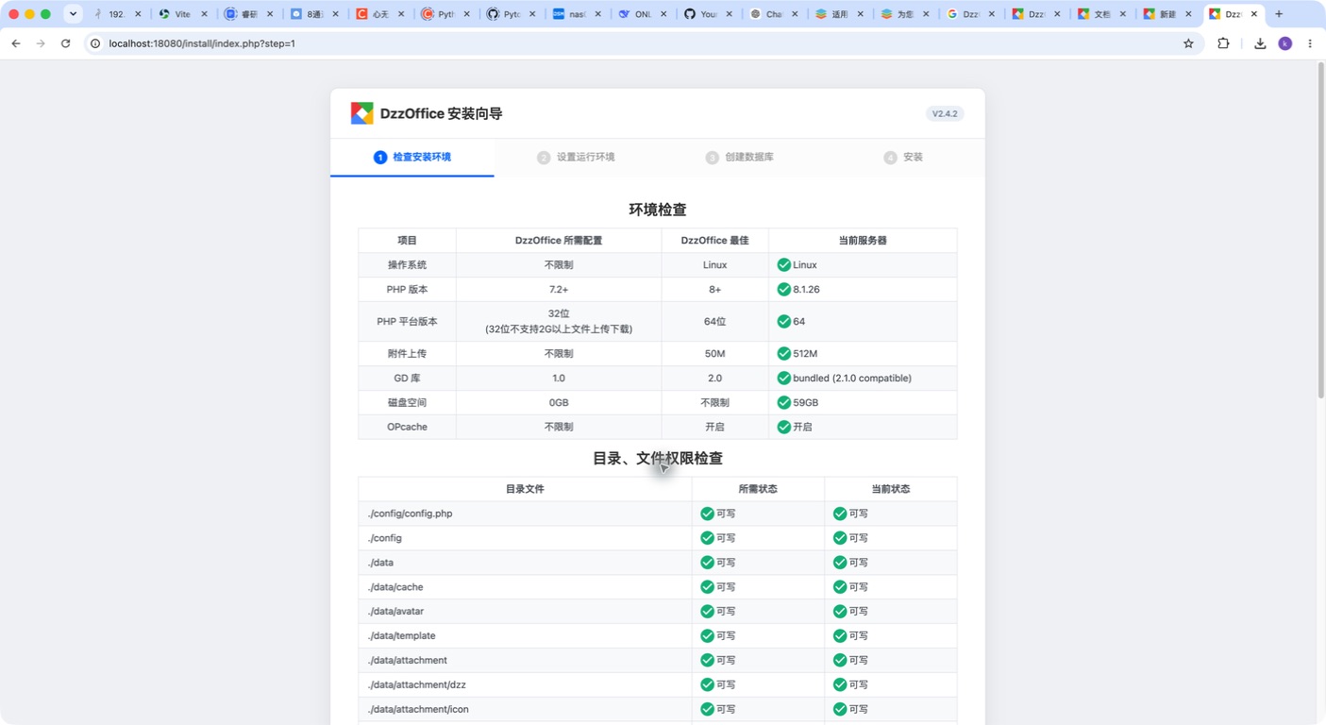Click required-status check for ./data/attachment/dzz row
The height and width of the screenshot is (725, 1326).
pos(707,685)
